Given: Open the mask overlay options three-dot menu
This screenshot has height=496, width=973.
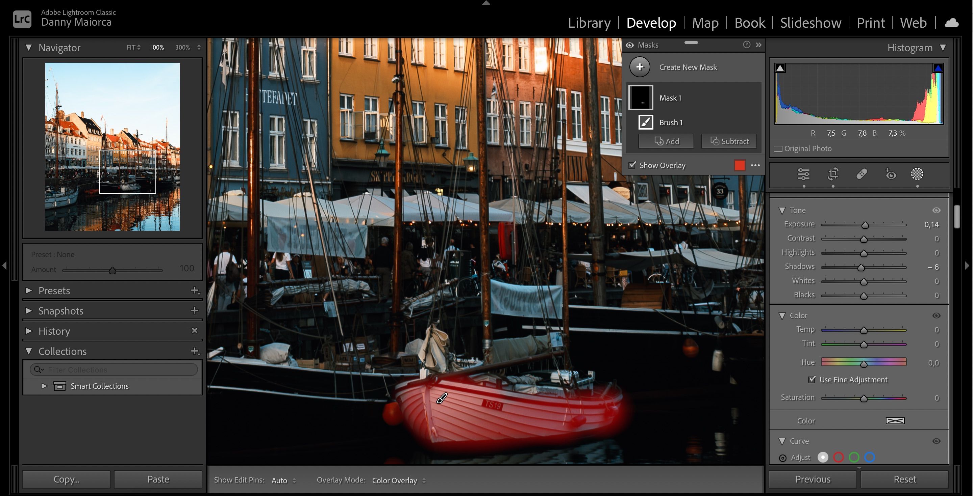Looking at the screenshot, I should 756,165.
